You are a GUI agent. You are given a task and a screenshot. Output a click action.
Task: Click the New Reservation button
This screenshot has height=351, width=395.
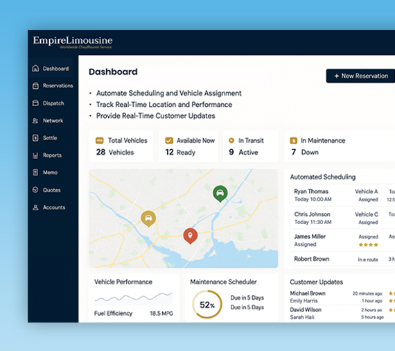tap(360, 76)
